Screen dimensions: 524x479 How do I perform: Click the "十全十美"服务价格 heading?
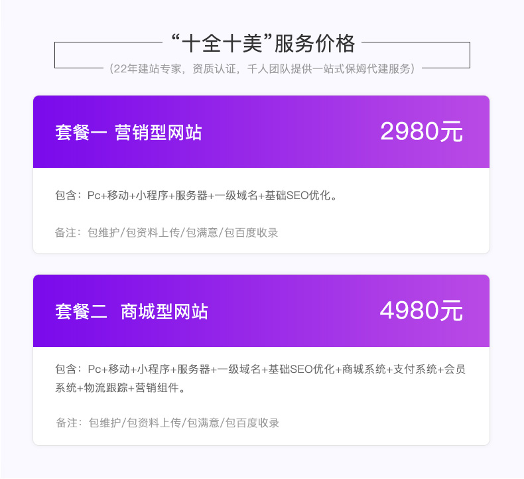click(263, 43)
